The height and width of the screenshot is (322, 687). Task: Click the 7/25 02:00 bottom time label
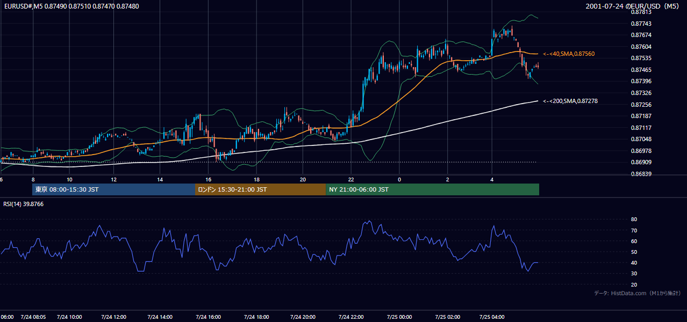click(x=448, y=317)
